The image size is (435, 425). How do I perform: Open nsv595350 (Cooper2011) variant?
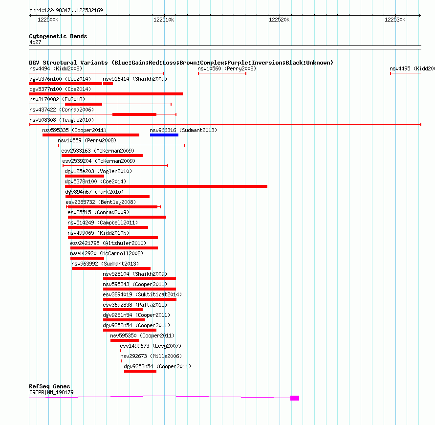tap(142, 336)
